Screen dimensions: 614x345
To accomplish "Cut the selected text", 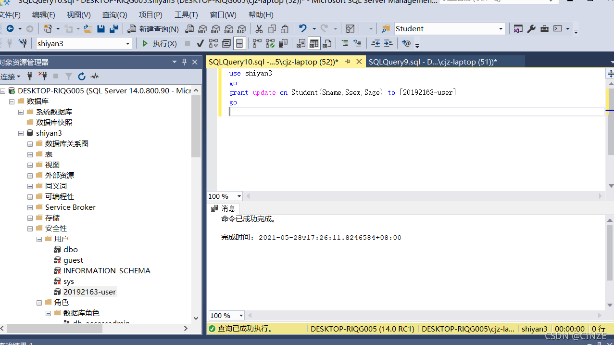I will [259, 29].
